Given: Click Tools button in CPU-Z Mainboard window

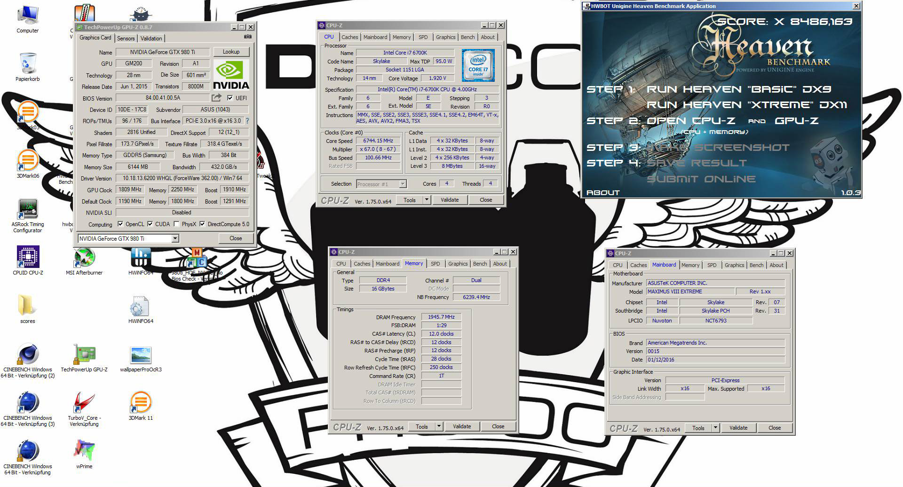Looking at the screenshot, I should tap(698, 428).
